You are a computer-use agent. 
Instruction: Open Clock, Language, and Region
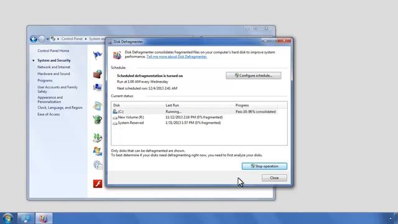60,108
